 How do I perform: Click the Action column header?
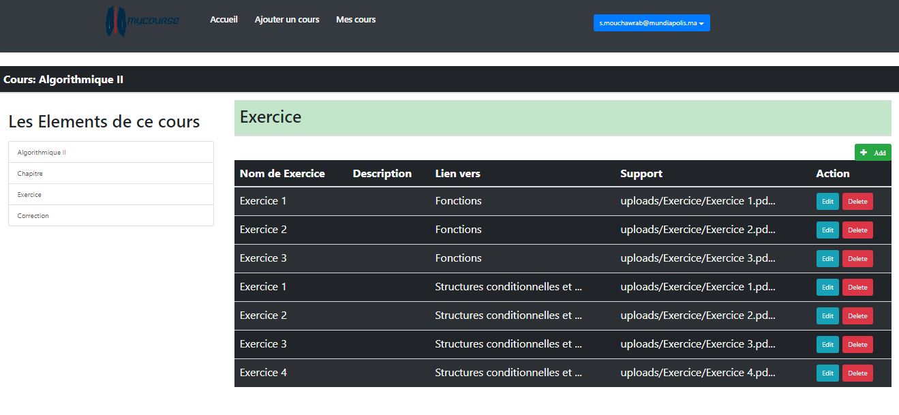(x=833, y=174)
